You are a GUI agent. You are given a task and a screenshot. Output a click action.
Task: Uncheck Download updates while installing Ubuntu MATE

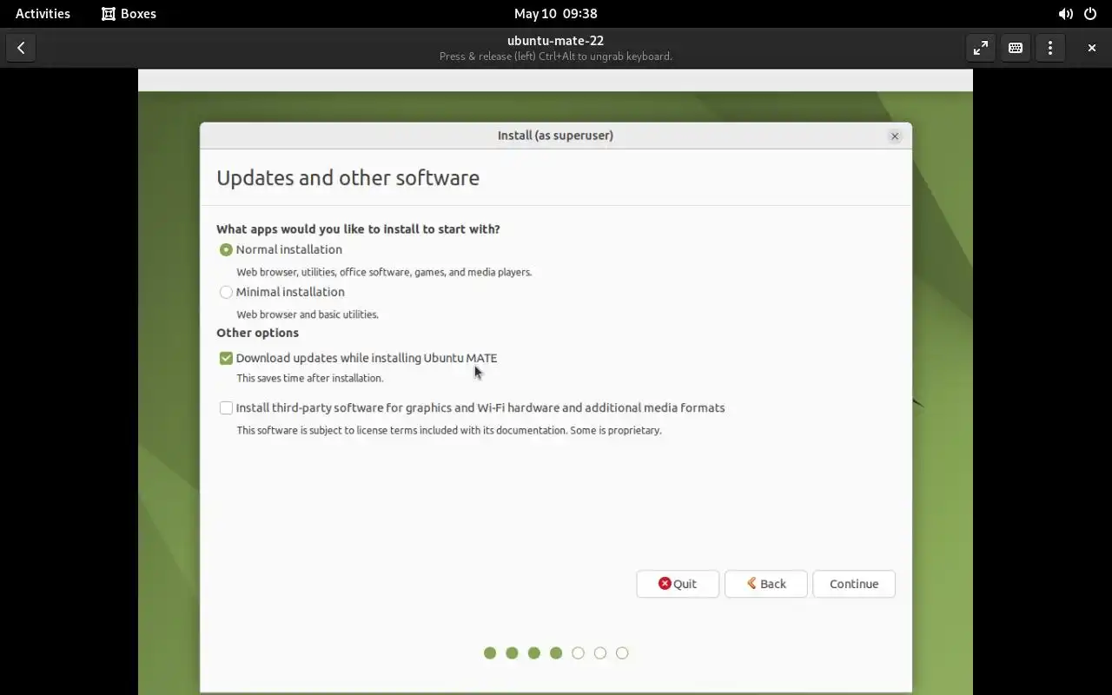[226, 358]
